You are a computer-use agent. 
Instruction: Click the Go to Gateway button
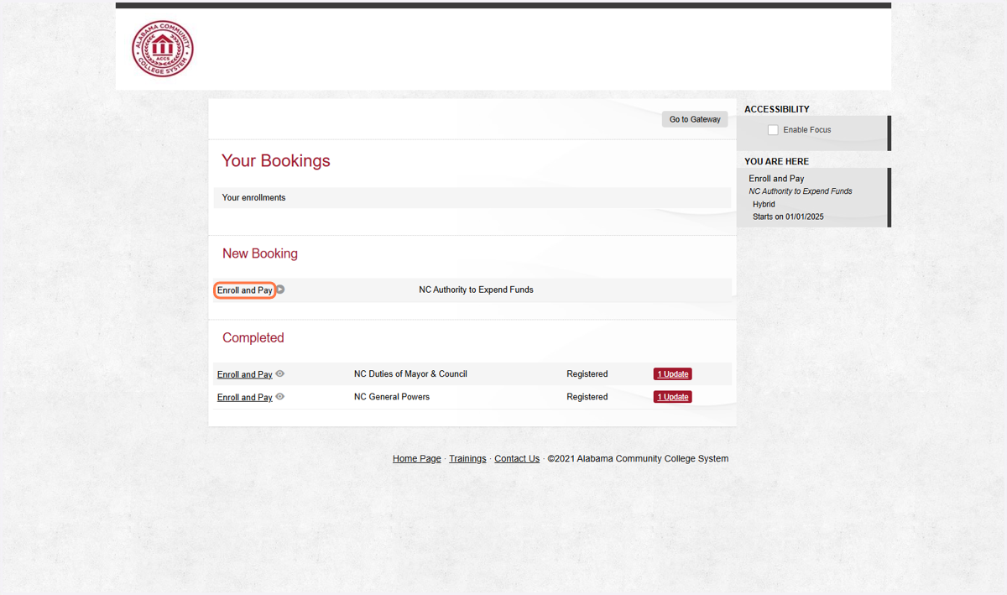tap(695, 119)
